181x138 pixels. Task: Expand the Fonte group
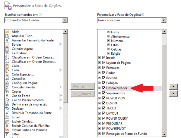pos(109,32)
